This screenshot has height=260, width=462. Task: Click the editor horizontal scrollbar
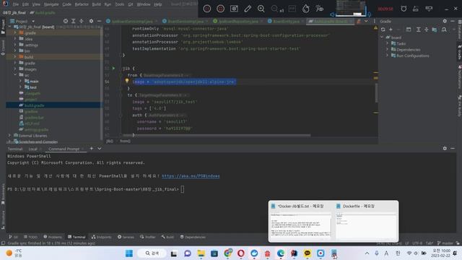[217, 135]
